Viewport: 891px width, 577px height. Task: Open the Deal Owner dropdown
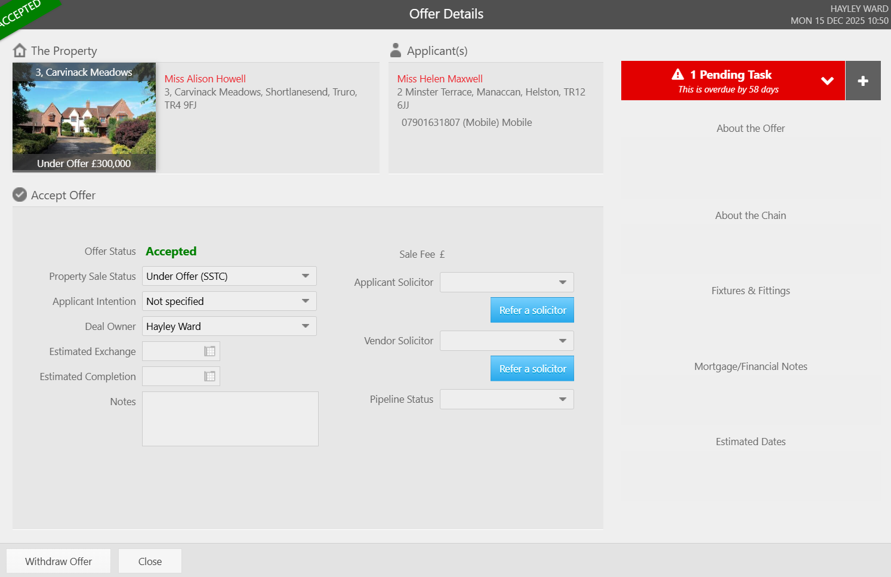click(229, 326)
